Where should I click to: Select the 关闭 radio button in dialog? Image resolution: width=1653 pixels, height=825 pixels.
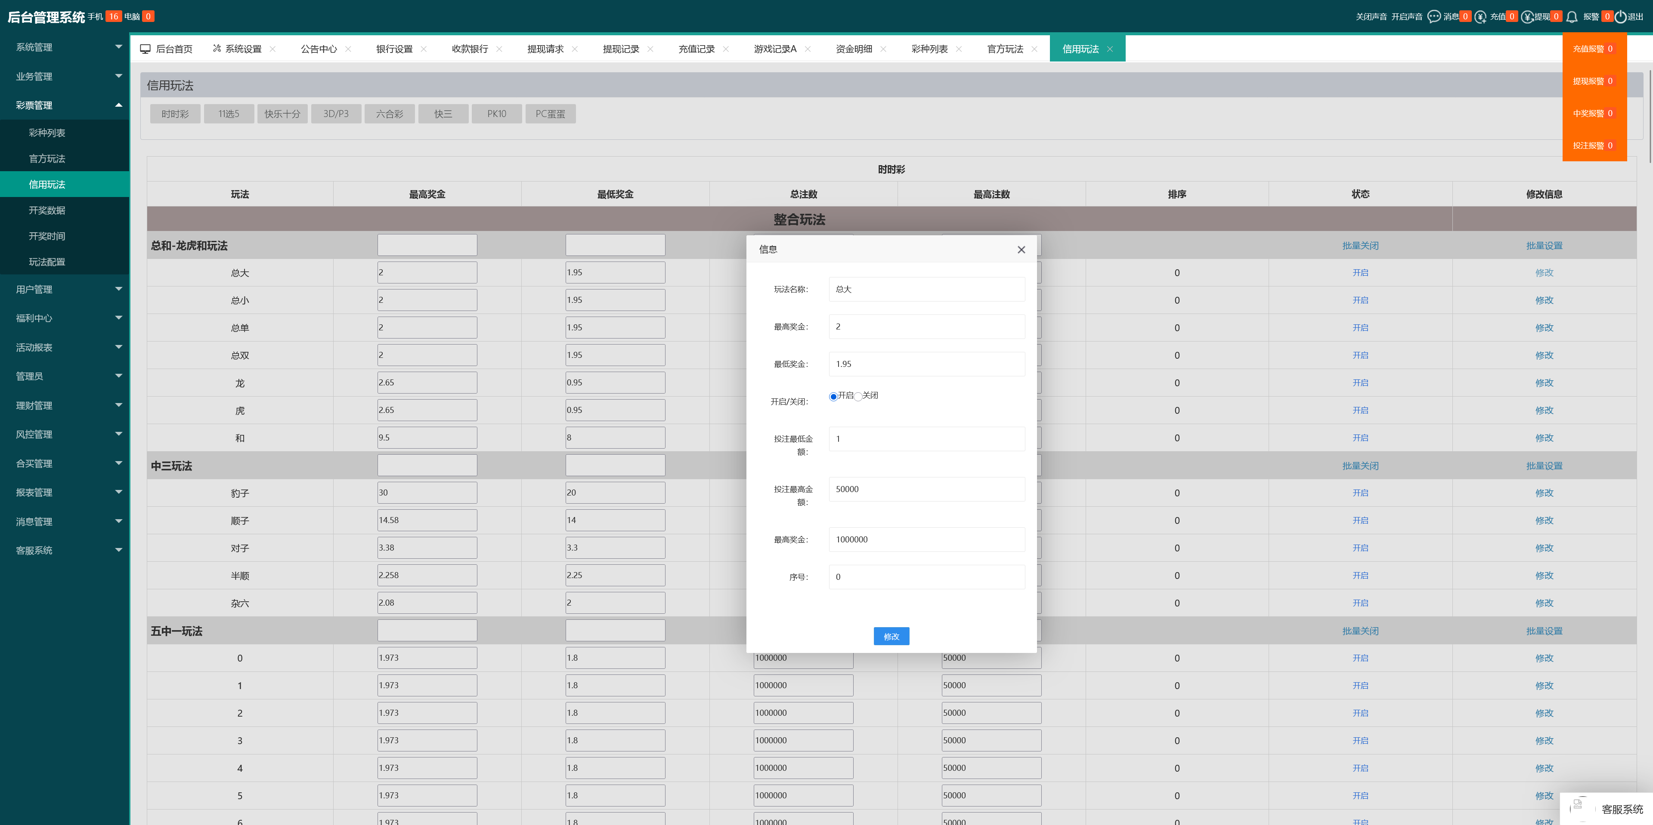[x=858, y=397]
